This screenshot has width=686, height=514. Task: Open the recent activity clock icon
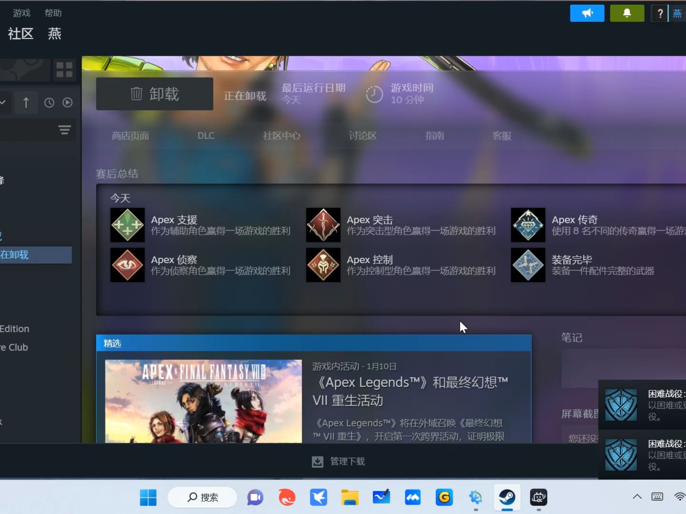(49, 102)
